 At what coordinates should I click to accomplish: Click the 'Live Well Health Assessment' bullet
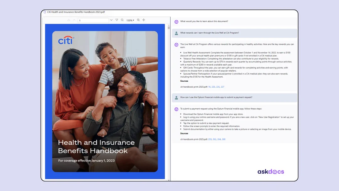pyautogui.click(x=235, y=54)
